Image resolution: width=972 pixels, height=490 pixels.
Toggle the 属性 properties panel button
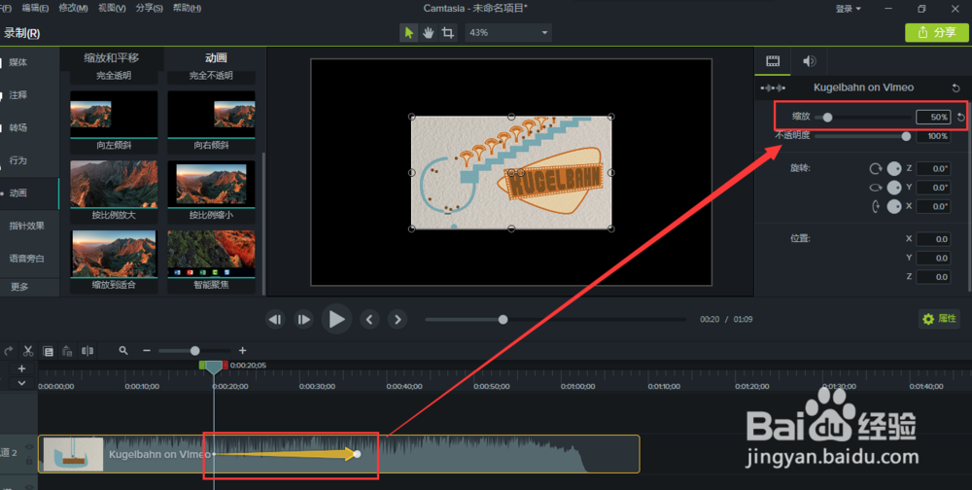point(940,319)
